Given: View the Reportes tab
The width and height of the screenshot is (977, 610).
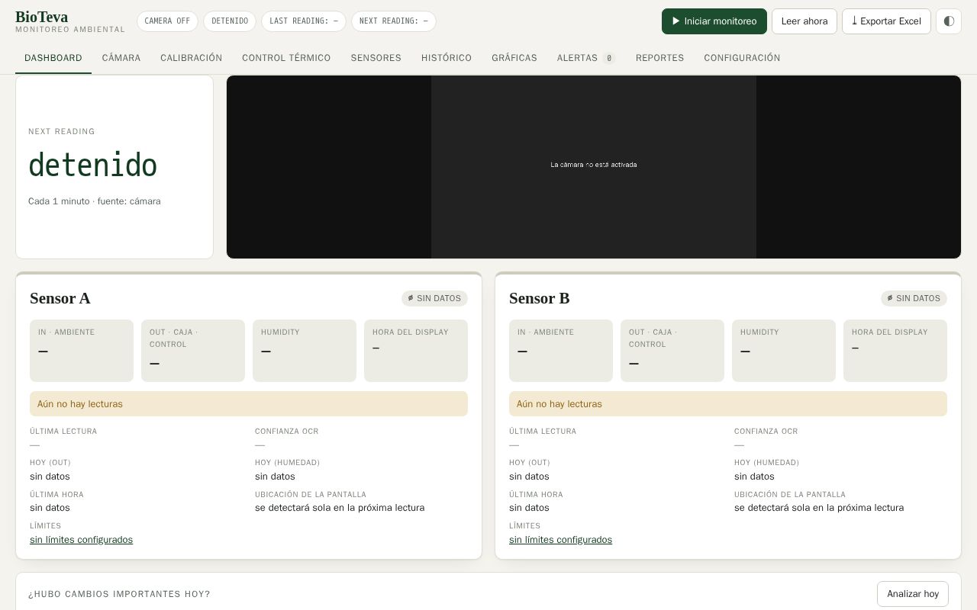Looking at the screenshot, I should [x=660, y=58].
